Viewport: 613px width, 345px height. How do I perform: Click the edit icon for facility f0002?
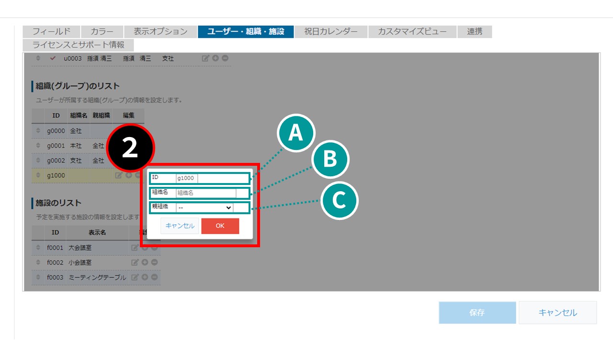coord(135,263)
